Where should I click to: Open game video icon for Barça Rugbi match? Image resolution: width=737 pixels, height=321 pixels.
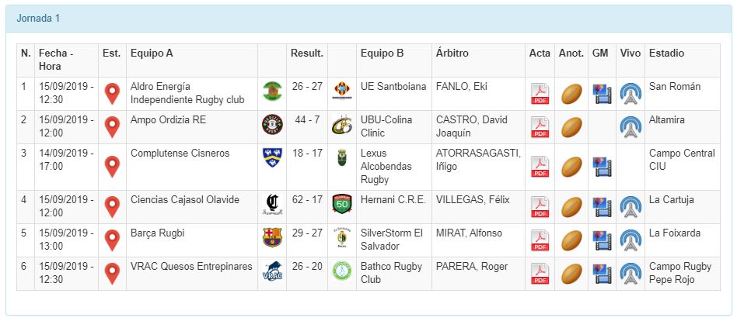[602, 240]
